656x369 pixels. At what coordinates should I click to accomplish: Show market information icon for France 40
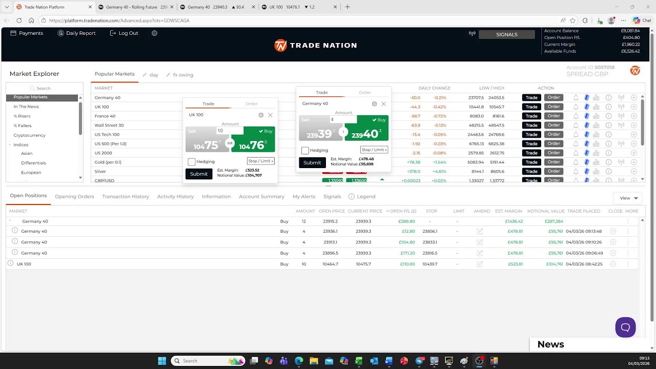tap(608, 116)
